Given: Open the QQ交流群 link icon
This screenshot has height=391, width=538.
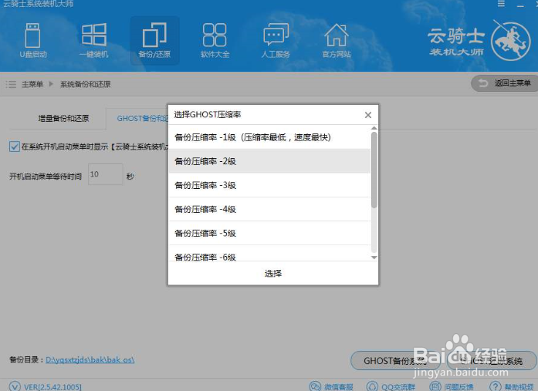Looking at the screenshot, I should 372,386.
